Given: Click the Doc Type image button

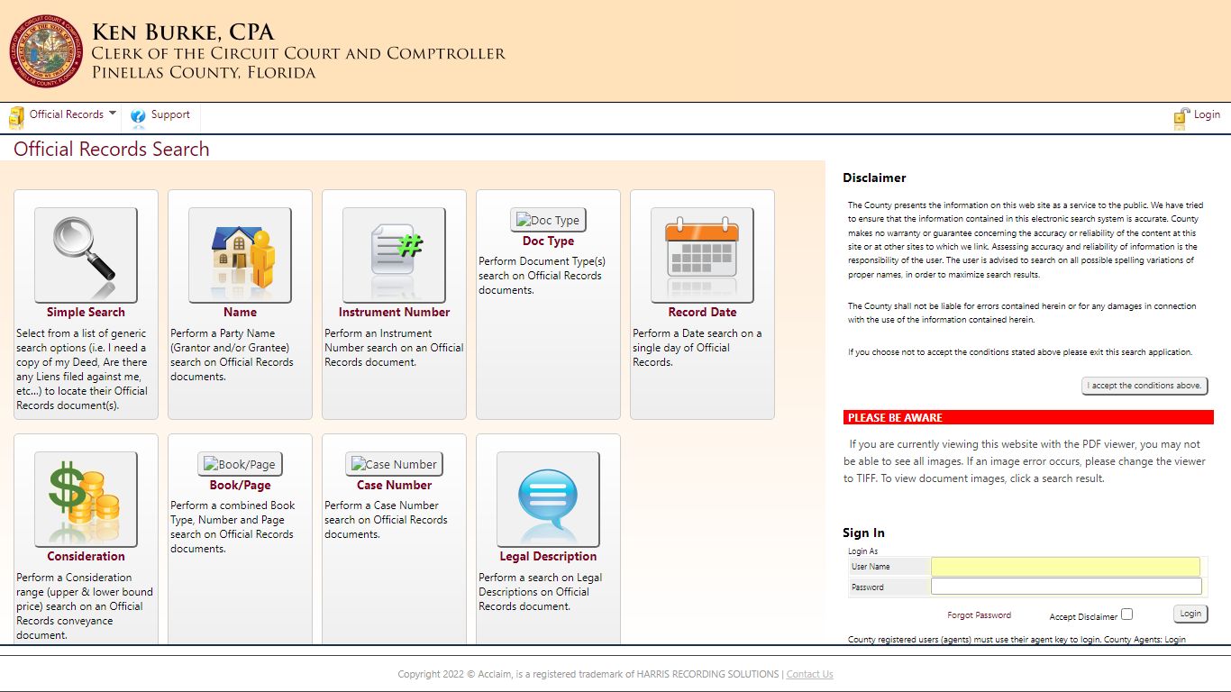Looking at the screenshot, I should tap(548, 220).
